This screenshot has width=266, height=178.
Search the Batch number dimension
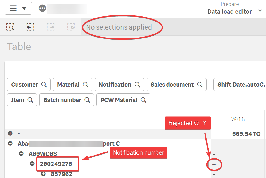(x=87, y=100)
